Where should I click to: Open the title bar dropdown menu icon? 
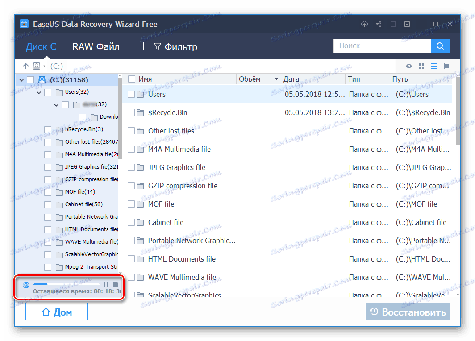(407, 24)
